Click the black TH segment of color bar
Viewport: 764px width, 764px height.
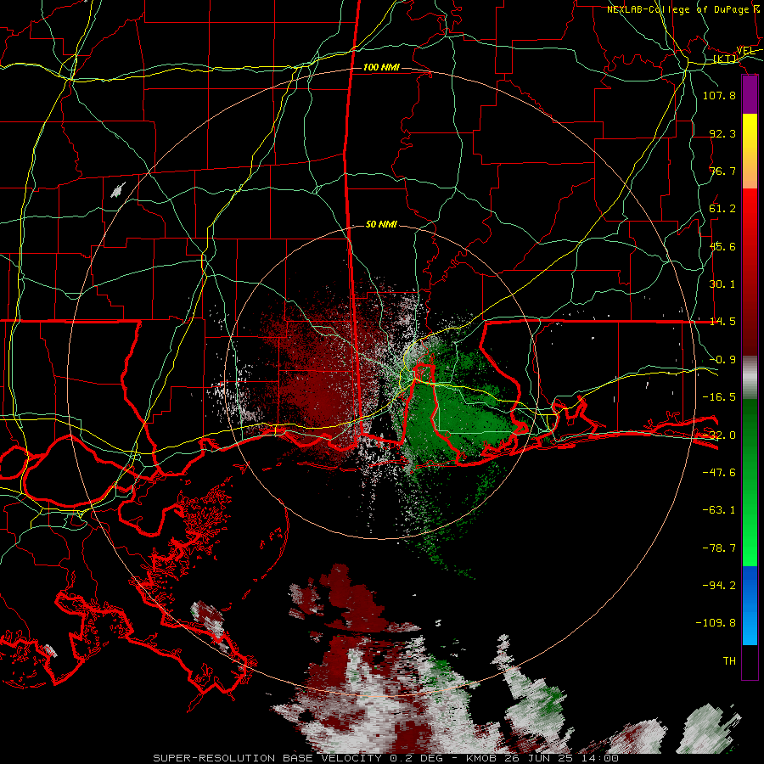(x=750, y=662)
